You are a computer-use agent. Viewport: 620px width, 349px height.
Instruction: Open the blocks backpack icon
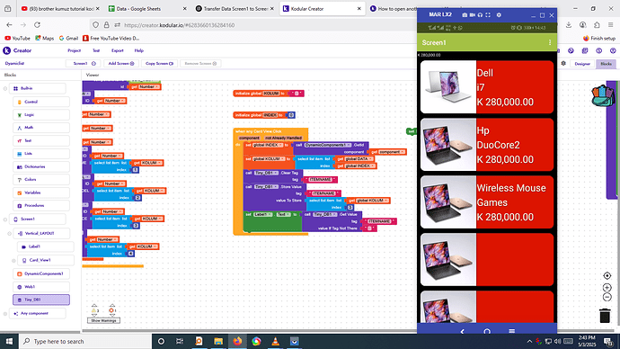point(602,95)
